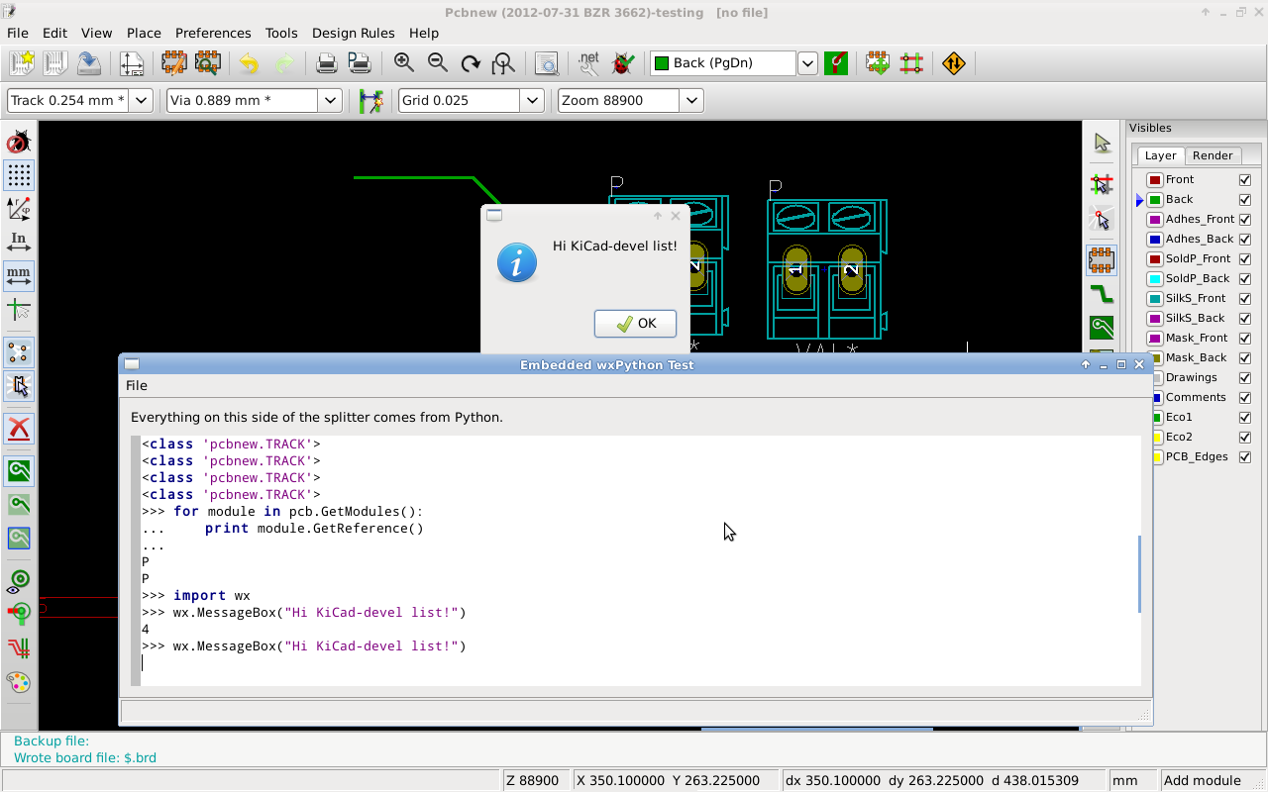1268x792 pixels.
Task: Run the design rules check ladybug icon
Action: [x=623, y=63]
